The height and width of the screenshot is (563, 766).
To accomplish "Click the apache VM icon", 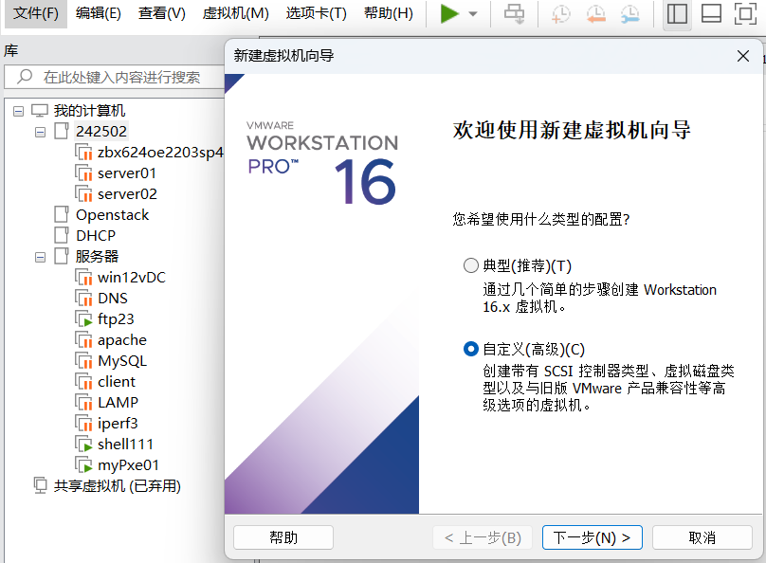I will [x=83, y=340].
